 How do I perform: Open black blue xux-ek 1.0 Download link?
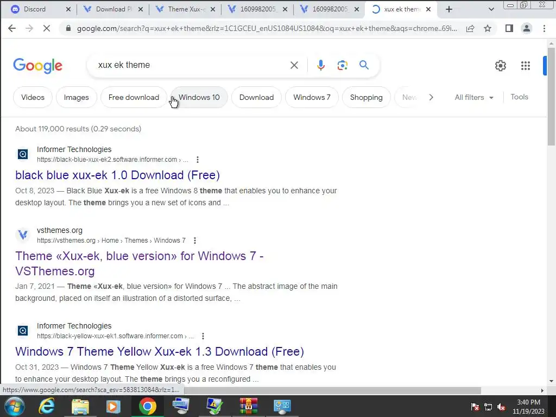(x=117, y=175)
